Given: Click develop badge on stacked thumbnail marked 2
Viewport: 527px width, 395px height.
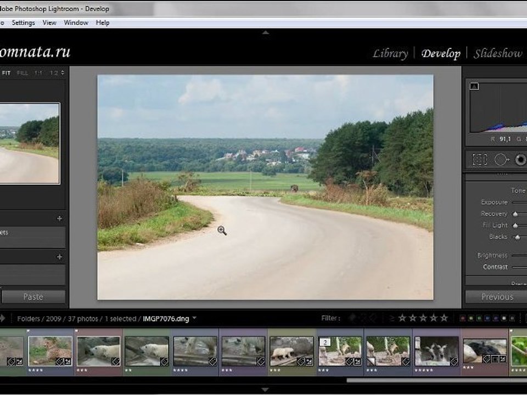Looking at the screenshot, I should point(357,362).
